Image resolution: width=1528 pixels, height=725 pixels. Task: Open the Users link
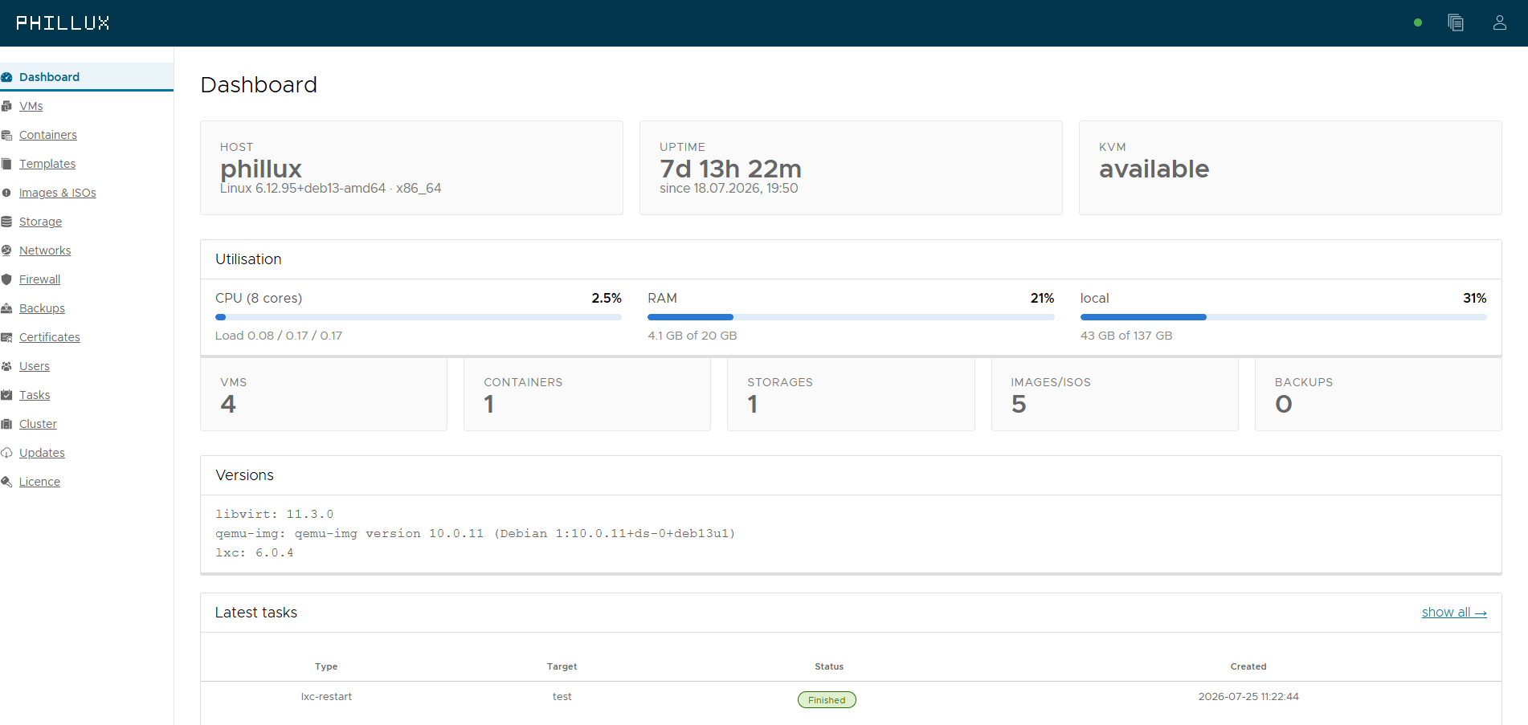click(35, 366)
